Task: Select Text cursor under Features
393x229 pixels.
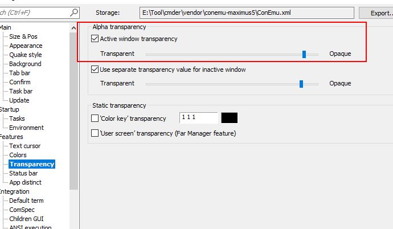Action: (x=24, y=146)
